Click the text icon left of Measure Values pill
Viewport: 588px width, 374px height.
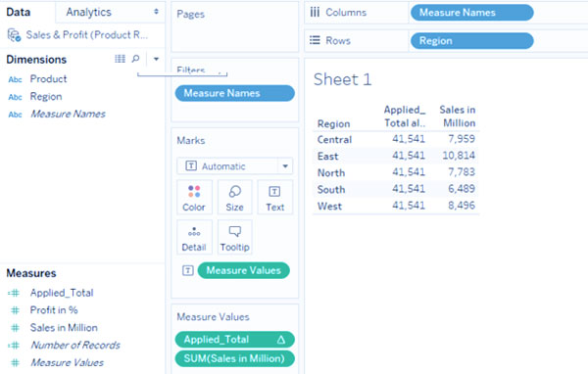point(188,270)
